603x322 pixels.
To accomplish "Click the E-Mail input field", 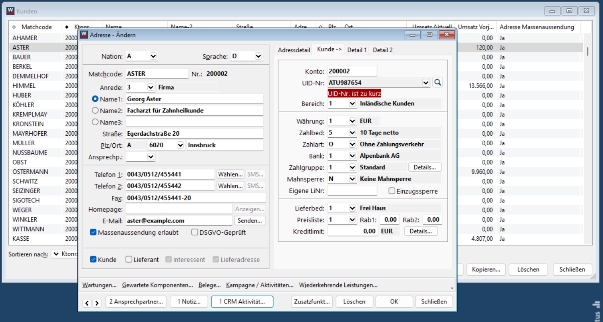I will pyautogui.click(x=179, y=221).
